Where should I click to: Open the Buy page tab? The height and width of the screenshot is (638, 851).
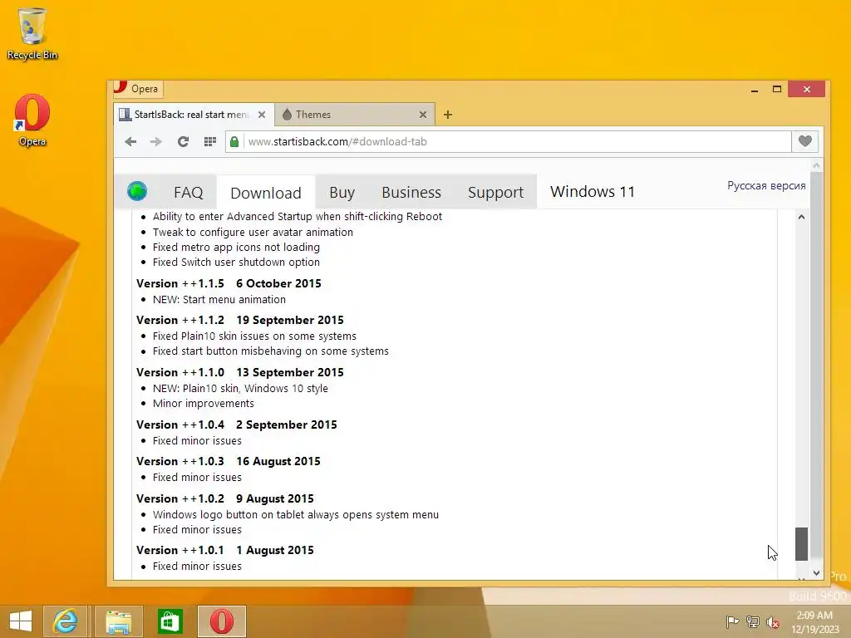click(342, 192)
